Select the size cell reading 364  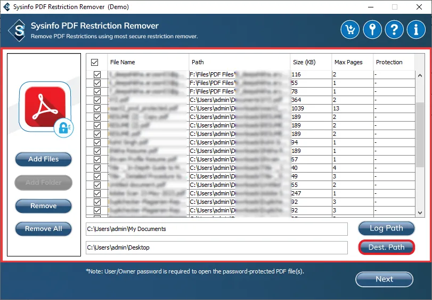click(x=311, y=100)
